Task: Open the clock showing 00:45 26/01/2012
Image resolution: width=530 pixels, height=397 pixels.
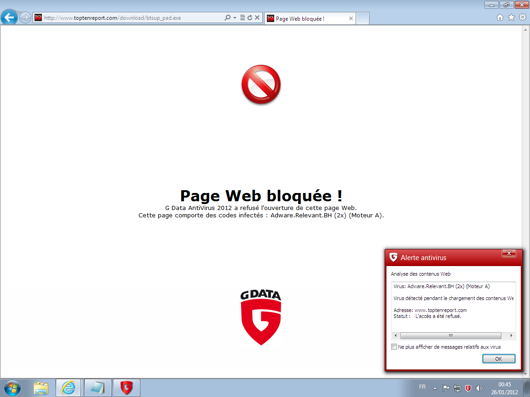Action: pyautogui.click(x=504, y=388)
